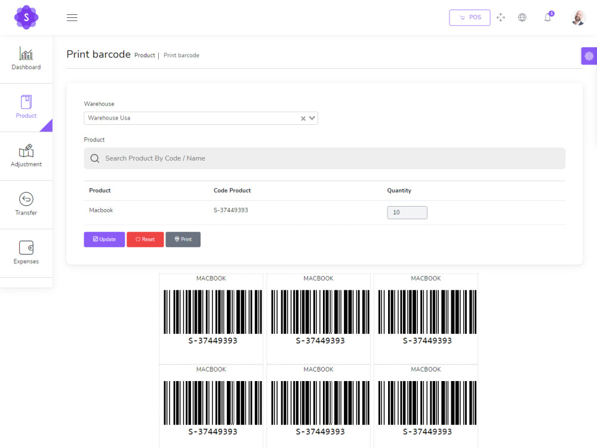Expand the Warehouse dropdown arrow
Screen dimensions: 597x448
coord(312,118)
